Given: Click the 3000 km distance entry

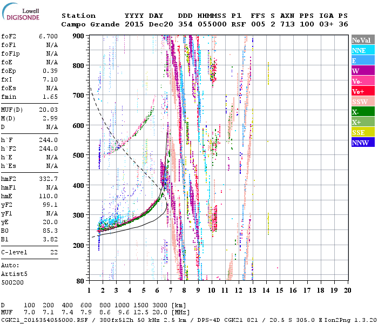Looking at the screenshot, I should pyautogui.click(x=160, y=306).
